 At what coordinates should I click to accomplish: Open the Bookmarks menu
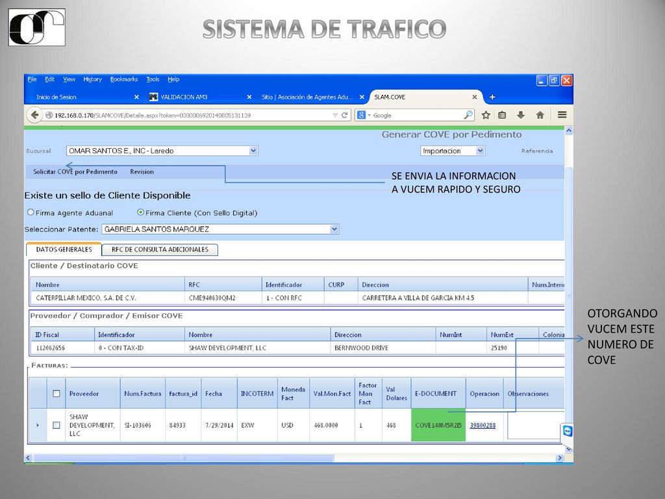124,79
